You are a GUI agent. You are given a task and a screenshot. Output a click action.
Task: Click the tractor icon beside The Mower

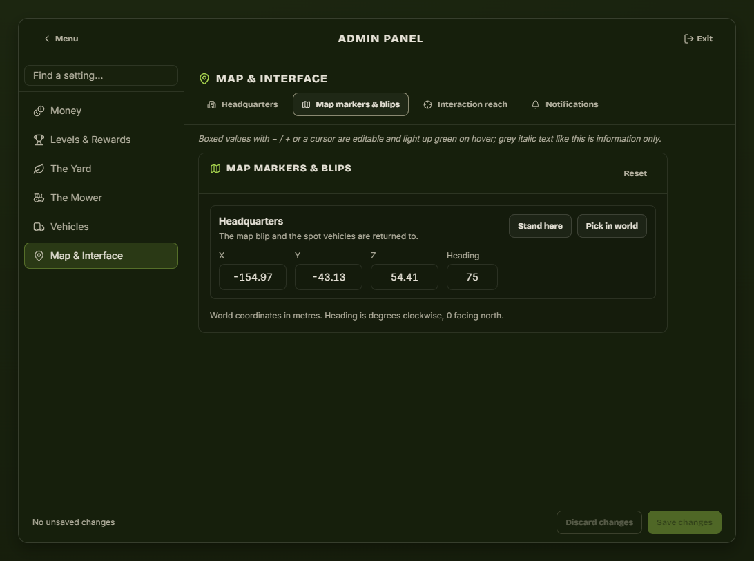pos(39,198)
